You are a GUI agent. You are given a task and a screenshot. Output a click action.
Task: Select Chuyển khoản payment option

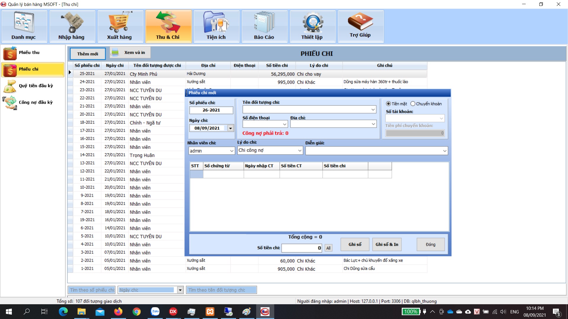[426, 104]
